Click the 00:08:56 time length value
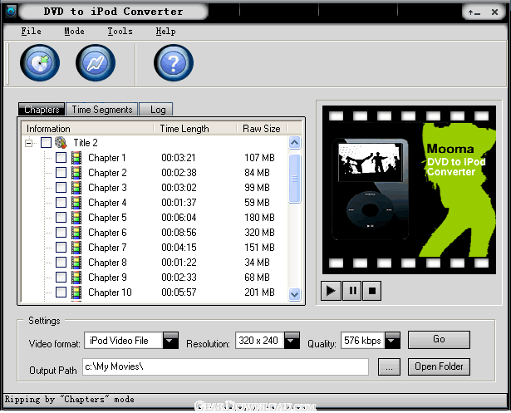Viewport: 511px width, 413px height. [x=179, y=233]
